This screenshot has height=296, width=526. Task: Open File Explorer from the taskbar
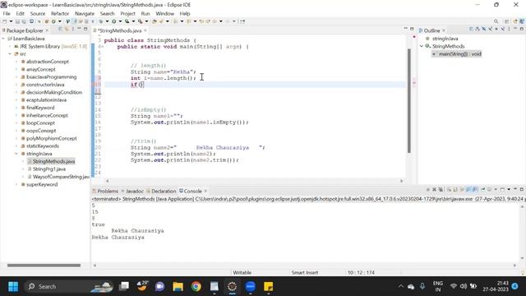[178, 286]
